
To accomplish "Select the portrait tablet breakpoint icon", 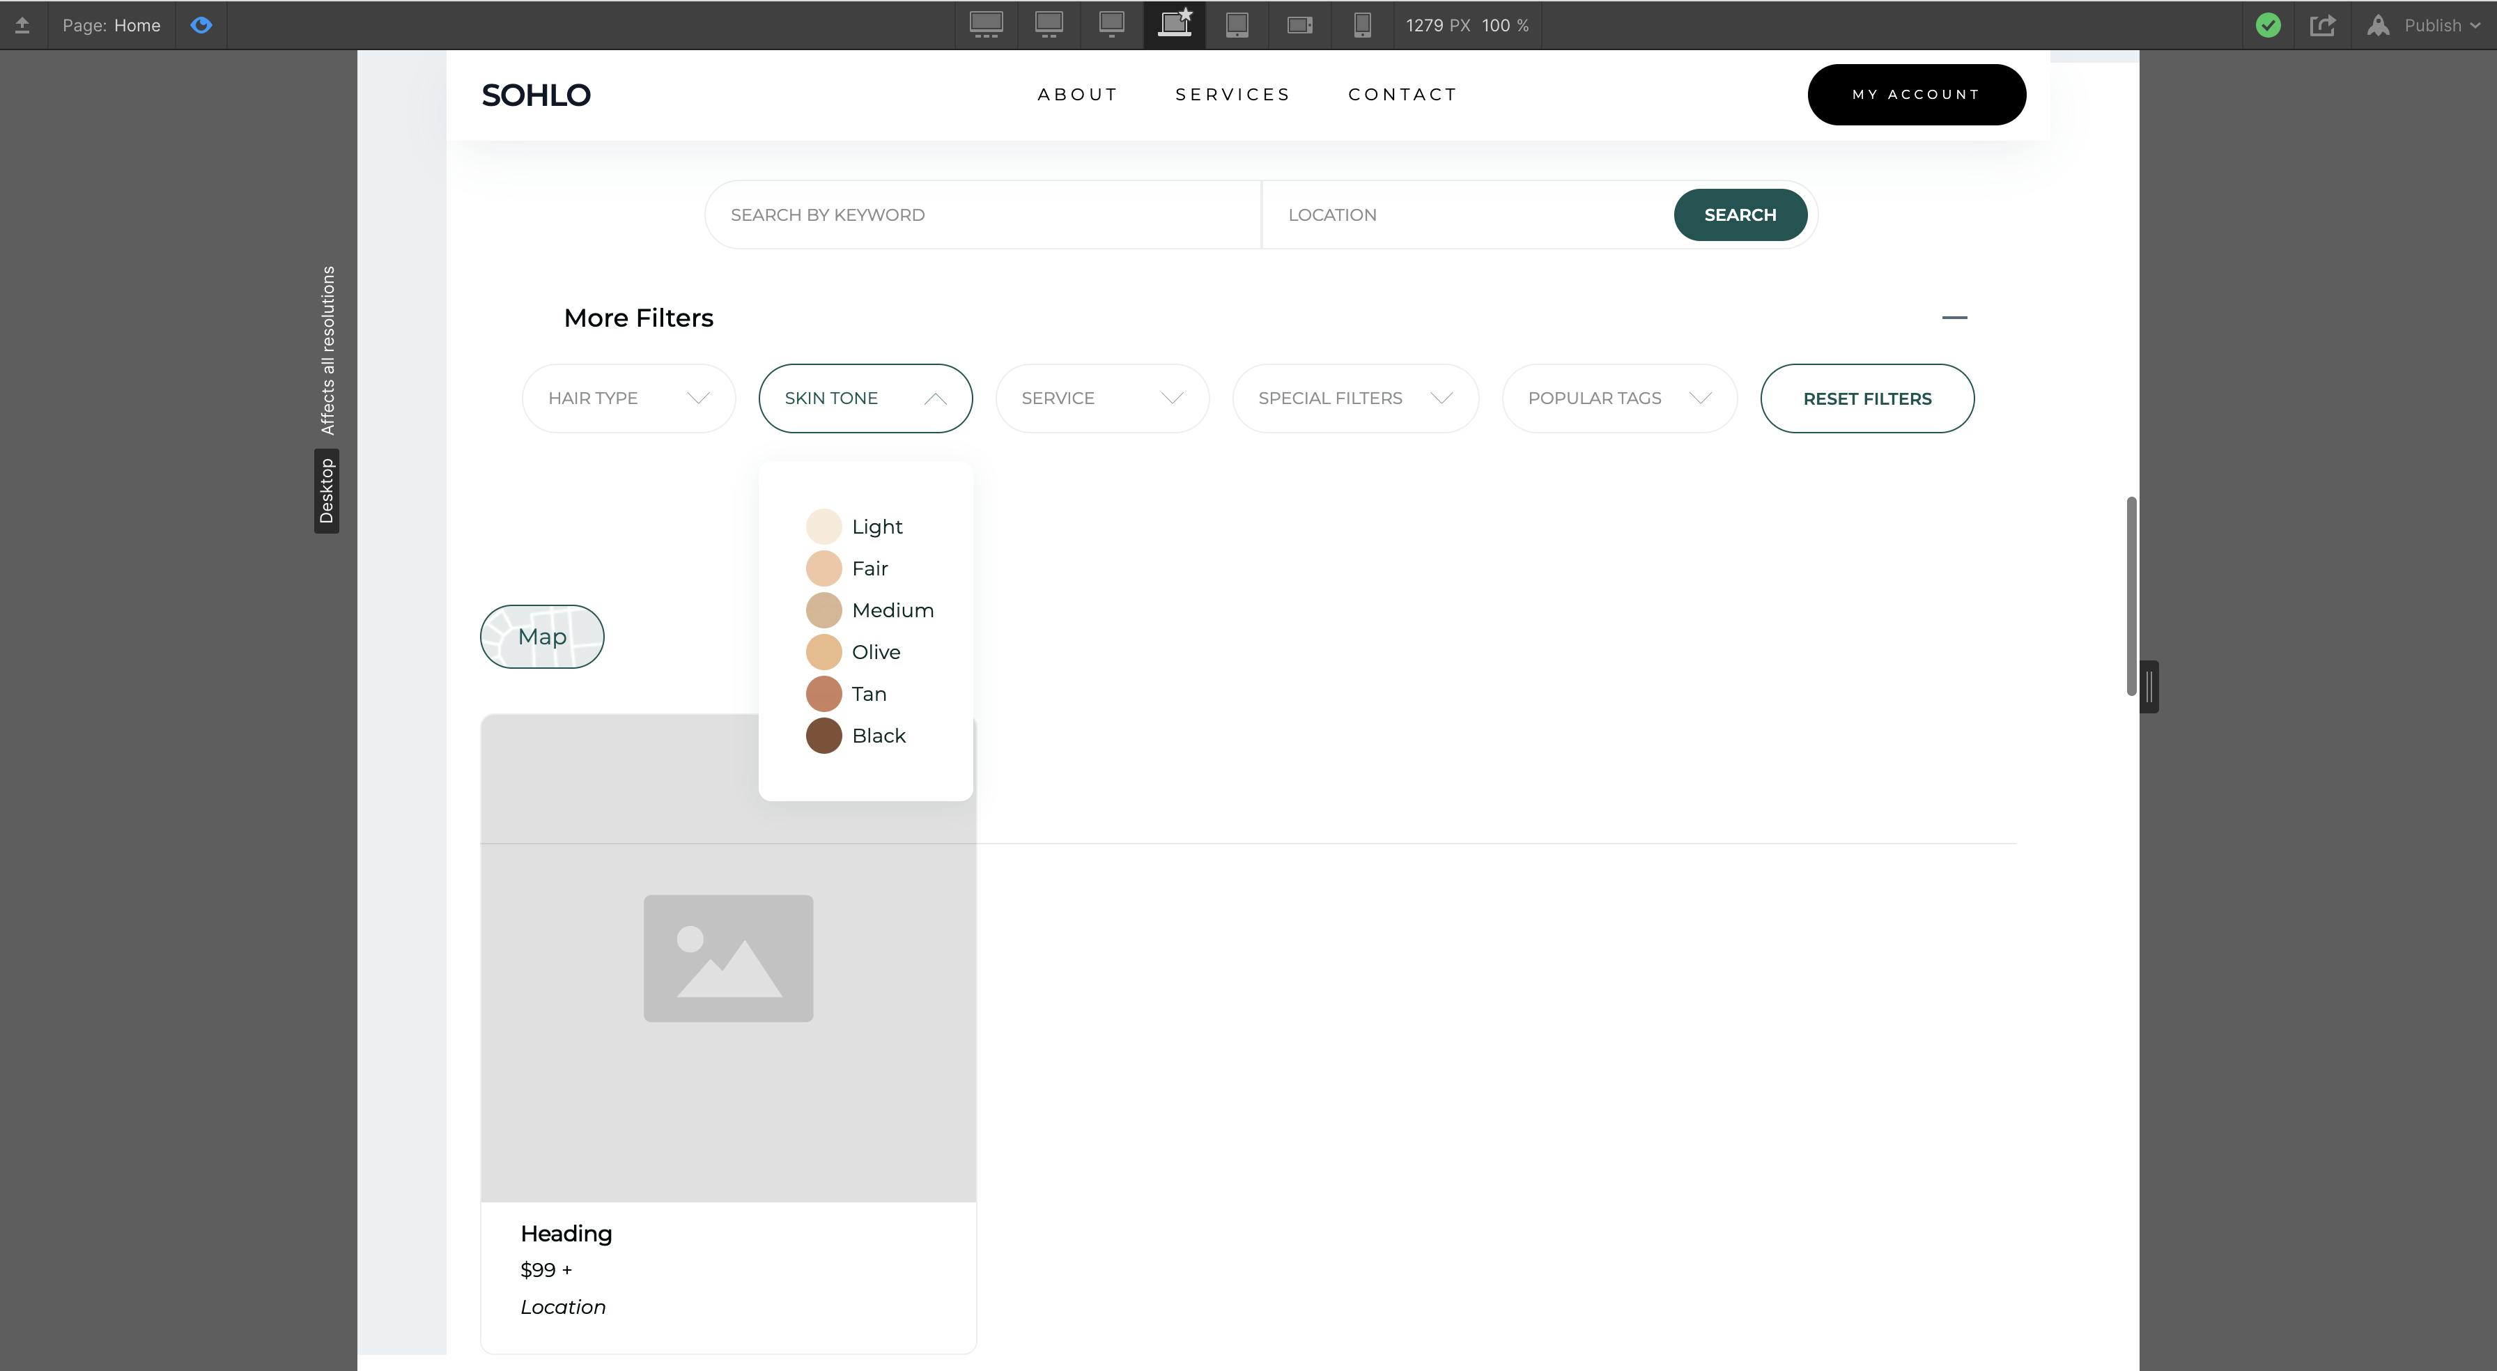I will [x=1237, y=25].
